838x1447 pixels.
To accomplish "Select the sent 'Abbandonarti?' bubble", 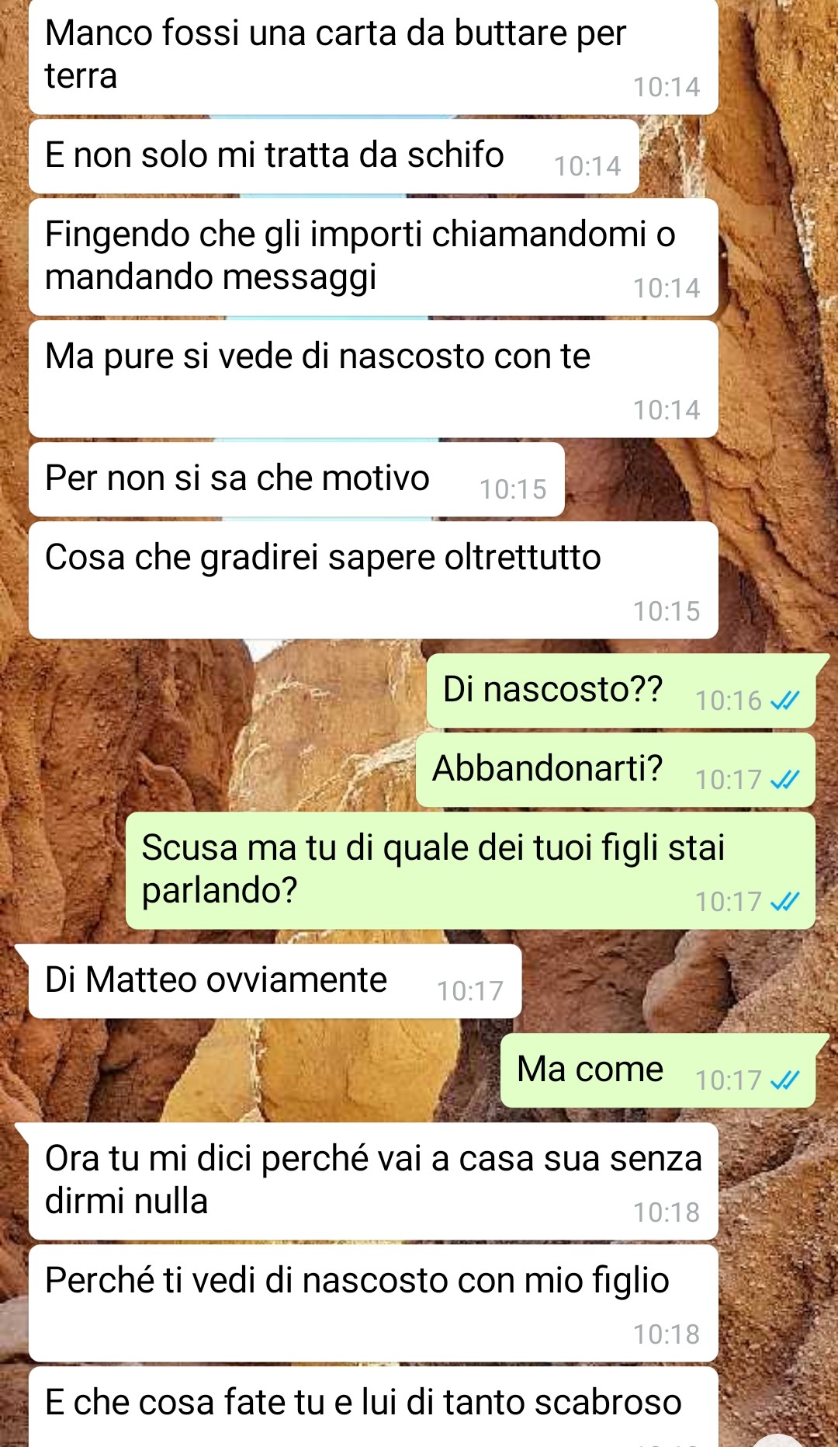I will tap(615, 770).
